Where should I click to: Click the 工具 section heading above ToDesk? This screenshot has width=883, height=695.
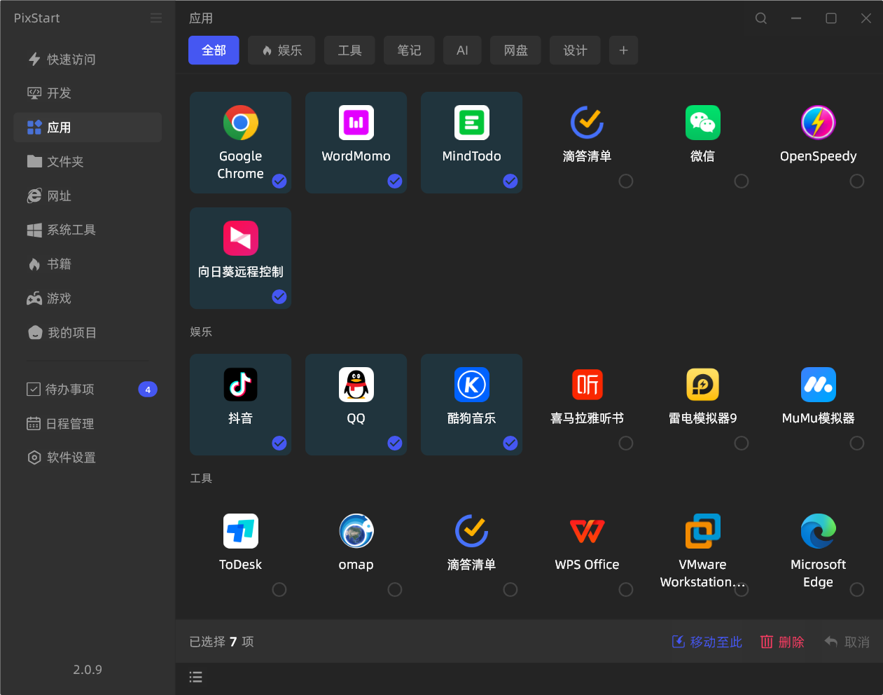coord(201,479)
